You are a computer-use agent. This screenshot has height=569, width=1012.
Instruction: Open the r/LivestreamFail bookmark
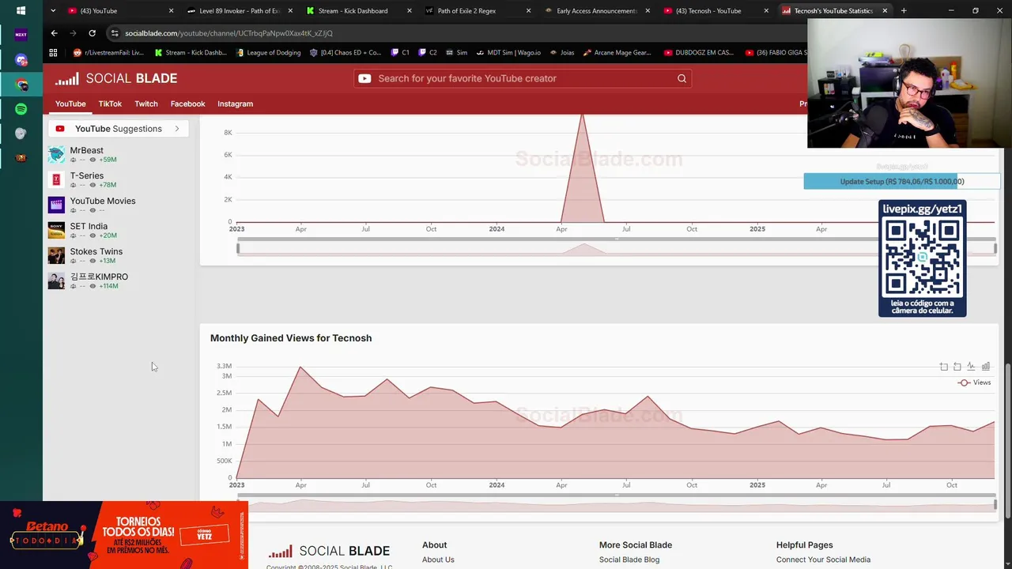tap(108, 53)
